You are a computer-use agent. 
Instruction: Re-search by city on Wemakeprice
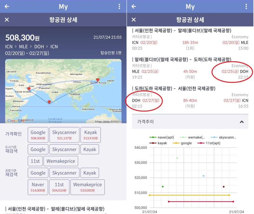click(61, 161)
